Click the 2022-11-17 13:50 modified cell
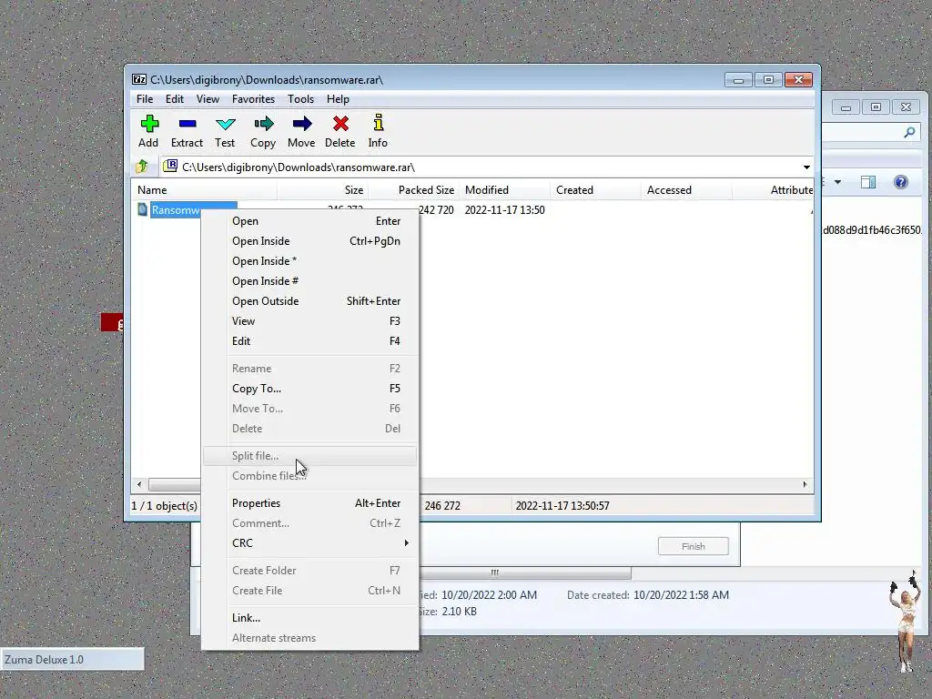 pos(504,210)
